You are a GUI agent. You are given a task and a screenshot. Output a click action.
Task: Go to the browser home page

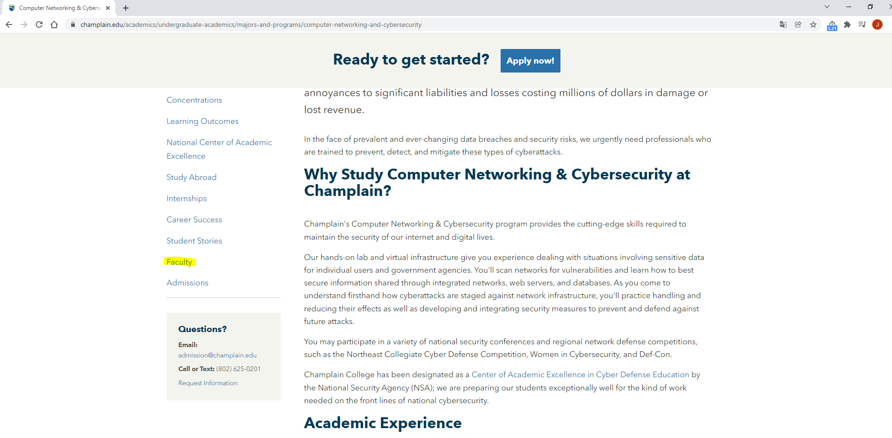tap(54, 24)
